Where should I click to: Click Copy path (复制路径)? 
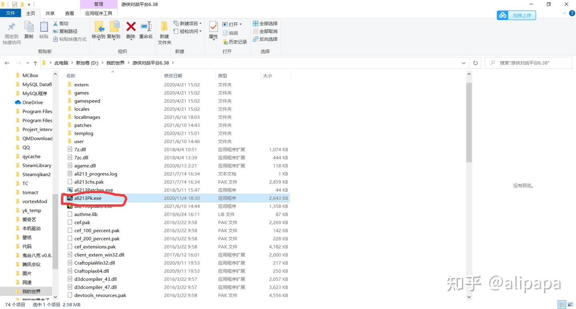click(65, 31)
